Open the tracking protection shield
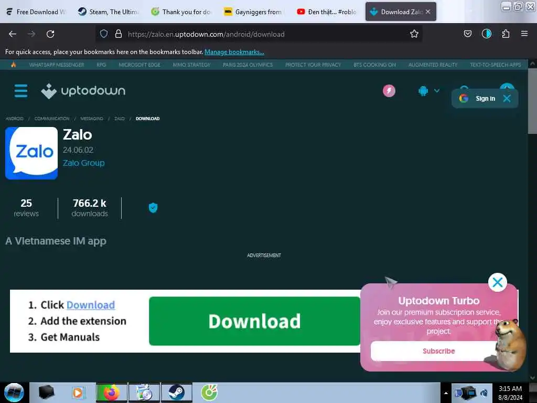The height and width of the screenshot is (403, 537). pyautogui.click(x=104, y=34)
